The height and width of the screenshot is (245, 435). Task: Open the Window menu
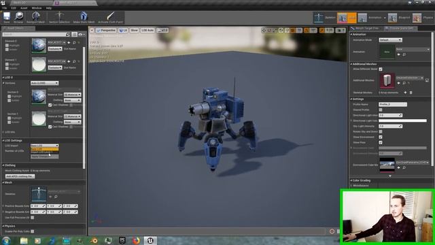[x=37, y=8]
